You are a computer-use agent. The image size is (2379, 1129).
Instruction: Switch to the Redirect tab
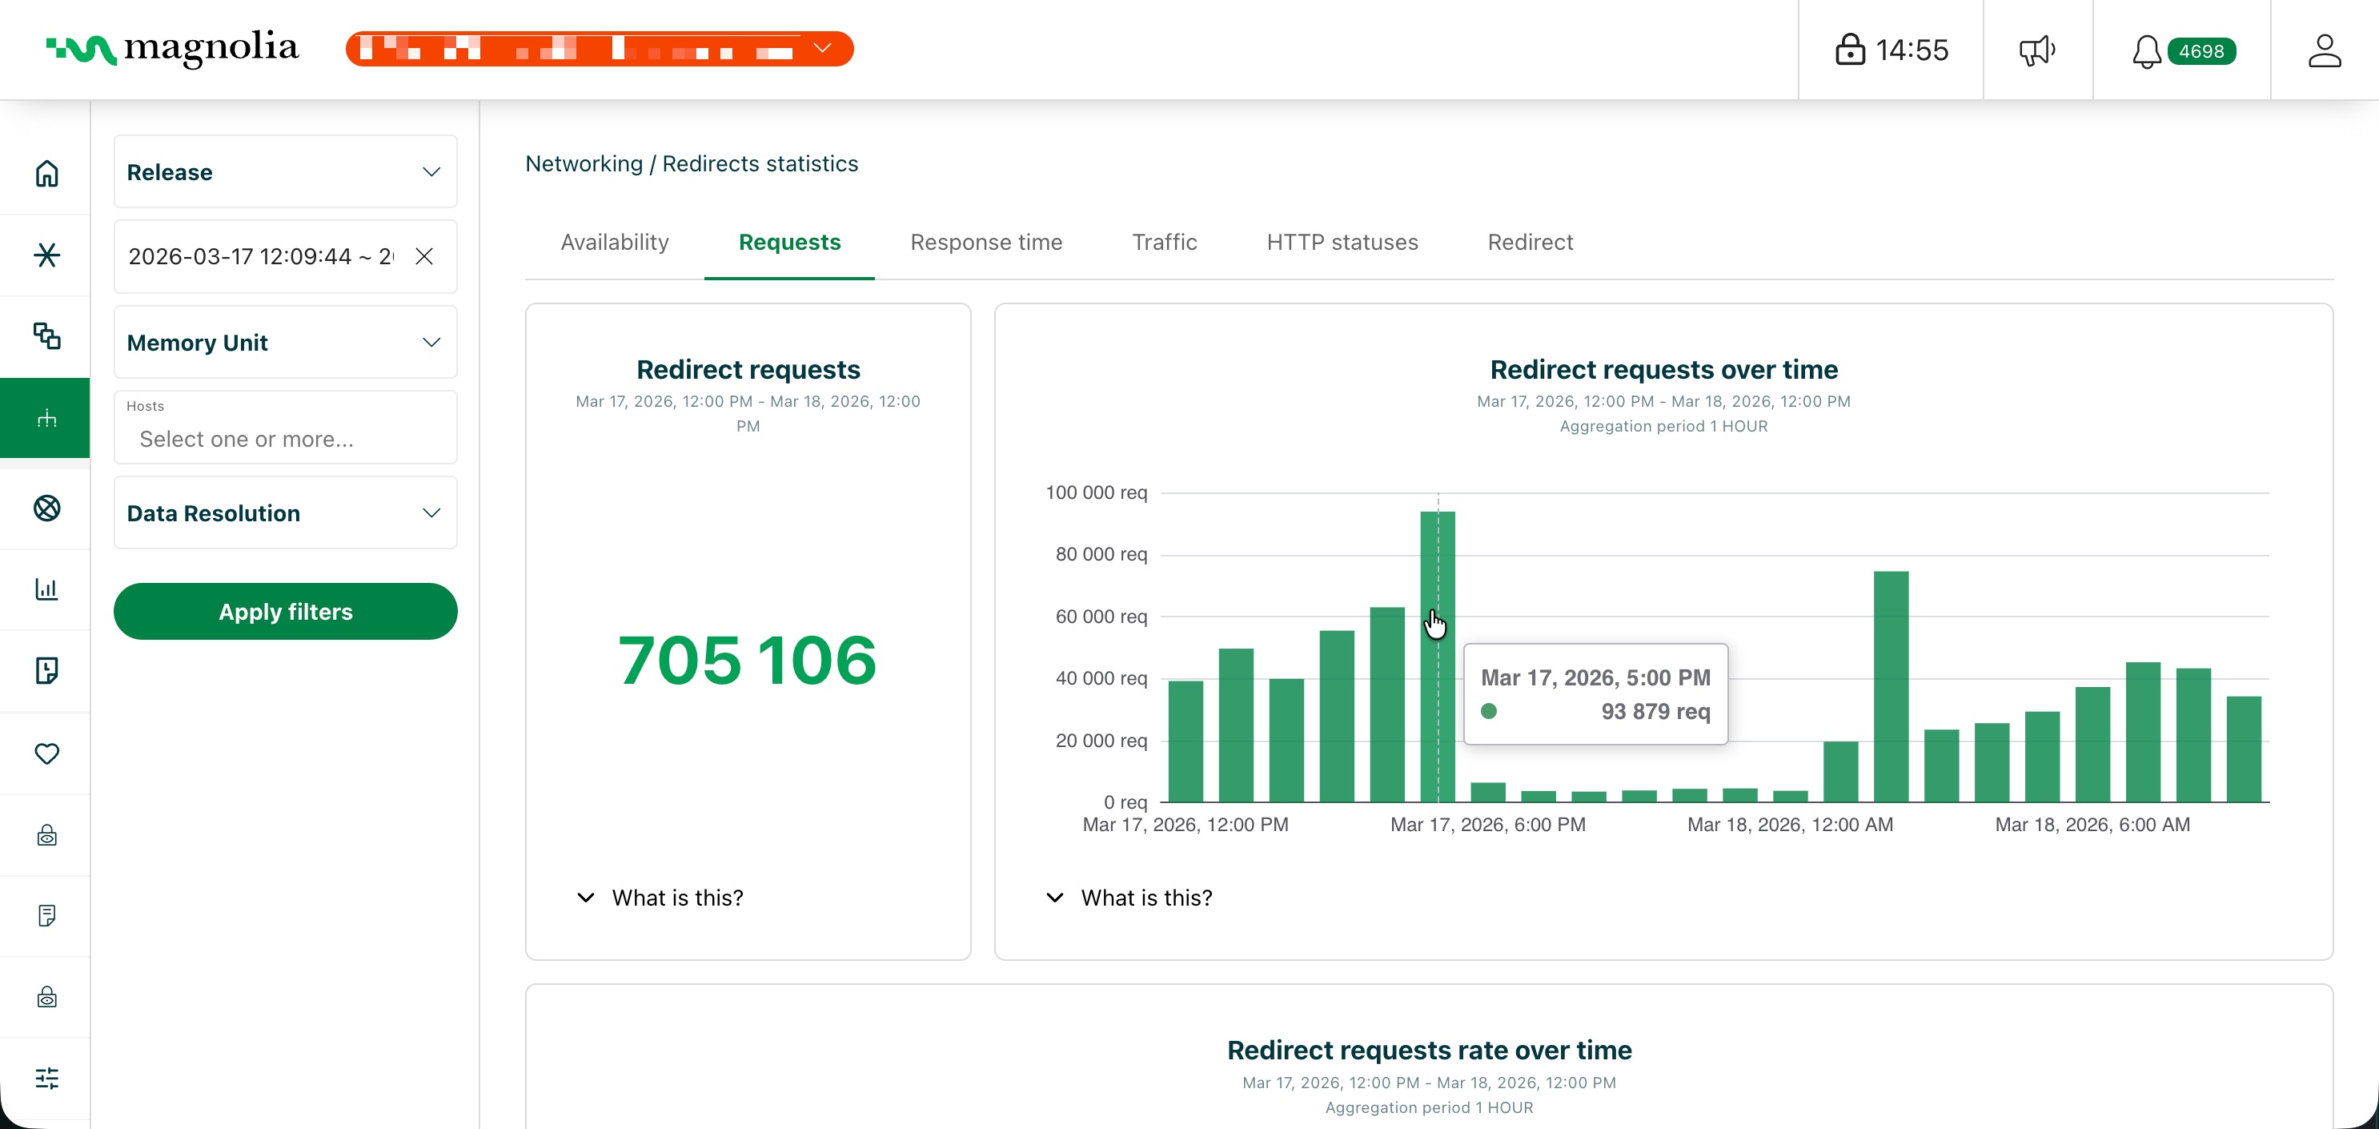1531,242
